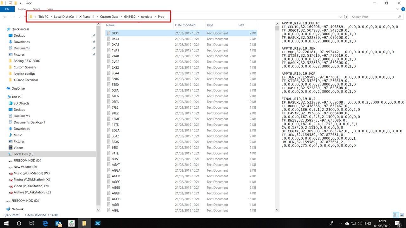Open the address bar history dropdown
Image resolution: width=406 pixels, height=228 pixels.
341,17
